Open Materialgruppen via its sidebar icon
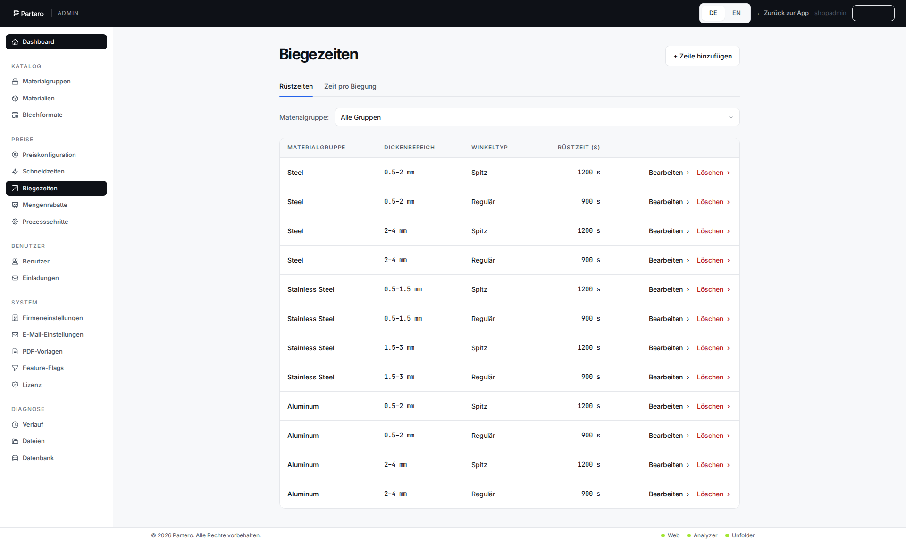906x543 pixels. (15, 82)
